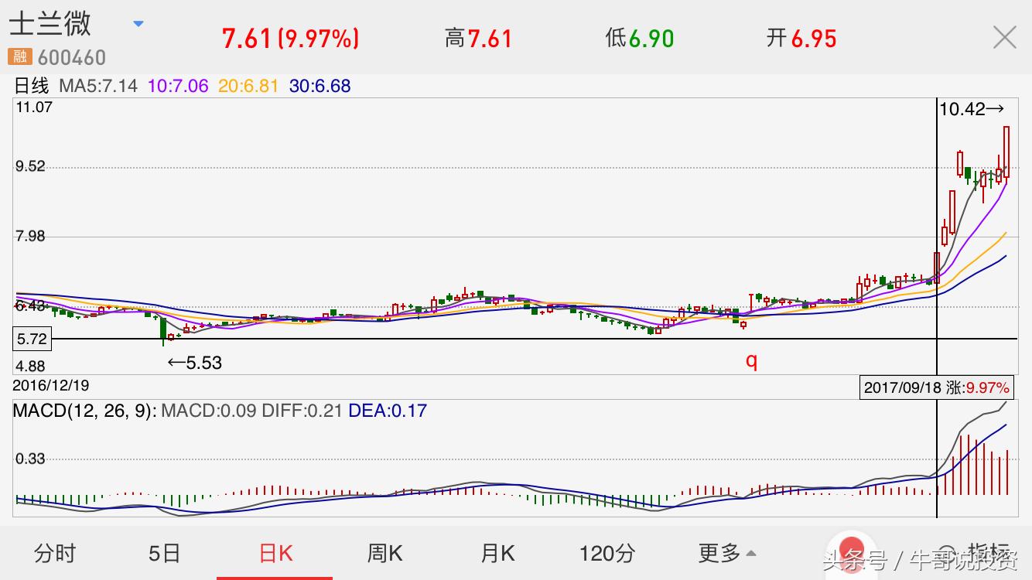Image resolution: width=1032 pixels, height=580 pixels.
Task: Select the 5日 chart tab
Action: click(164, 553)
